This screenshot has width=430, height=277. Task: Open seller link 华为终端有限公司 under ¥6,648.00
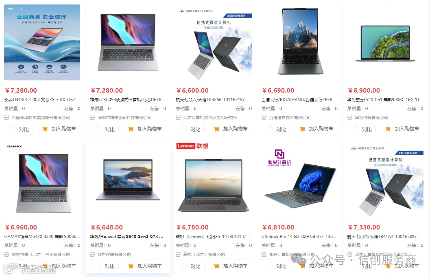(114, 255)
